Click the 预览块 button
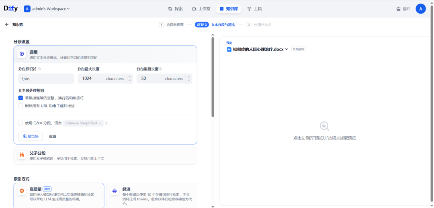This screenshot has height=208, width=434. [x=31, y=136]
